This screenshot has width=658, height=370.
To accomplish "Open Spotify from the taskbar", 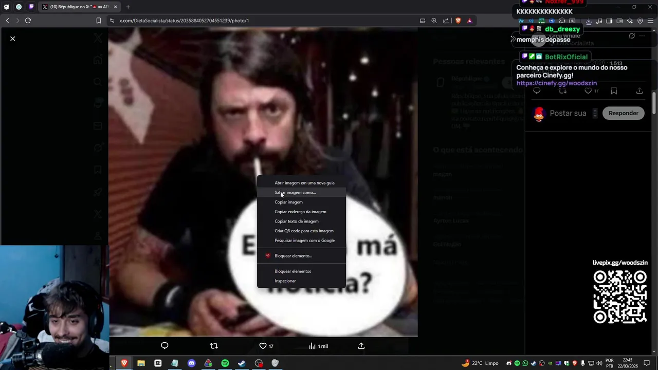I will 225,363.
